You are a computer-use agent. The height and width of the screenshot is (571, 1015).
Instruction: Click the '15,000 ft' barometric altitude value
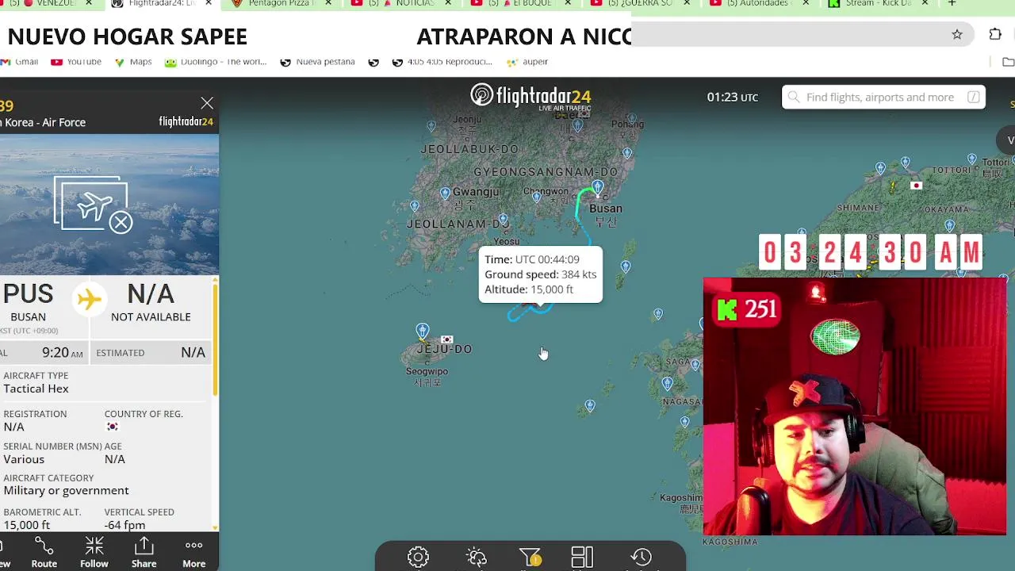[26, 525]
